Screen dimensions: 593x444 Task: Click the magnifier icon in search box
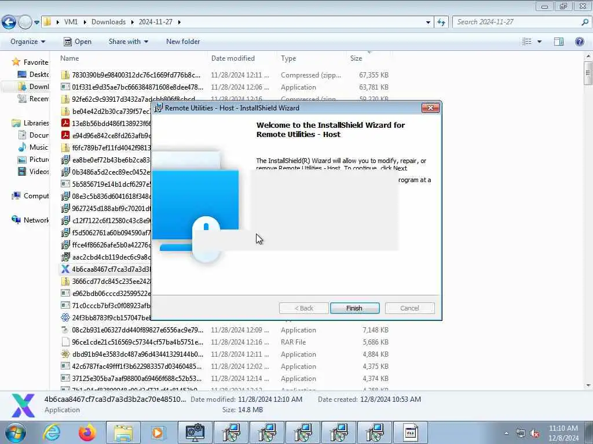point(585,22)
